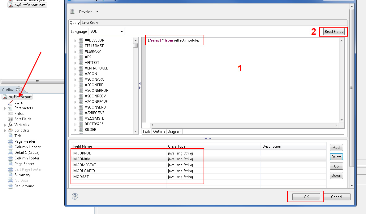The height and width of the screenshot is (214, 366).
Task: Click the Variables fx icon
Action: (x=10, y=125)
